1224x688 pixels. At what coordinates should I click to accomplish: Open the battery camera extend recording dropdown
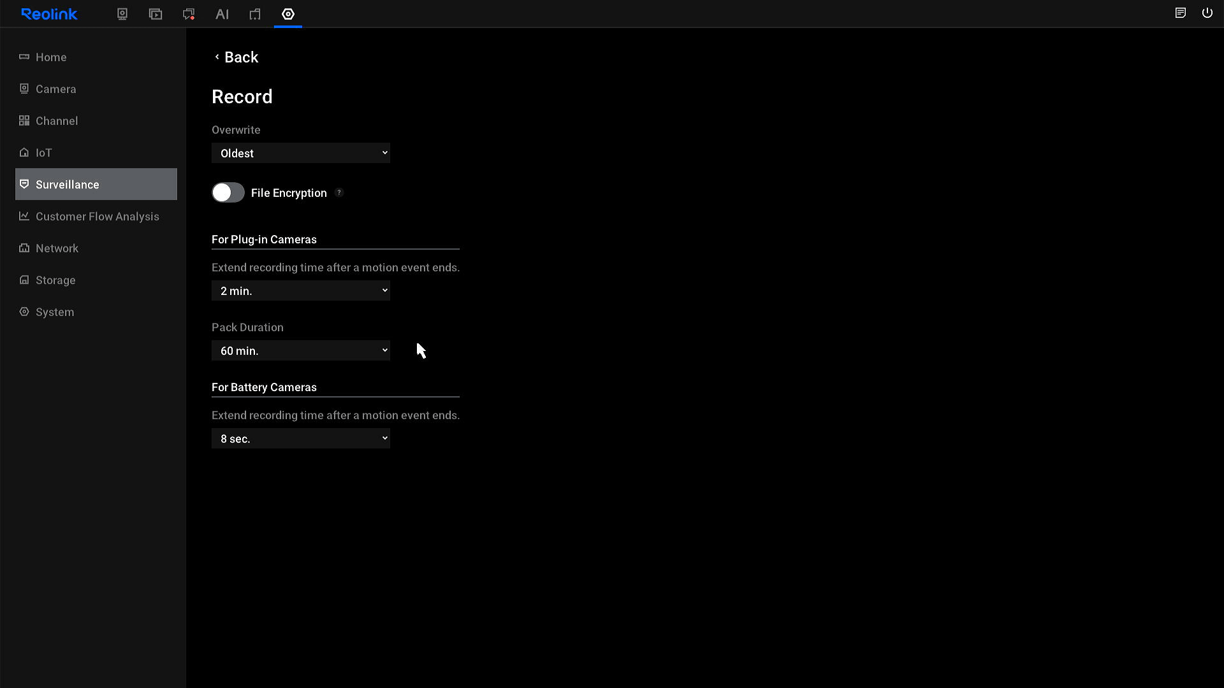[300, 438]
